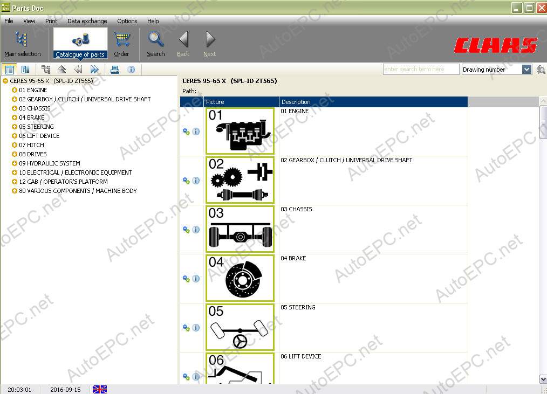
Task: Click the info icon in secondary toolbar
Action: pyautogui.click(x=131, y=70)
